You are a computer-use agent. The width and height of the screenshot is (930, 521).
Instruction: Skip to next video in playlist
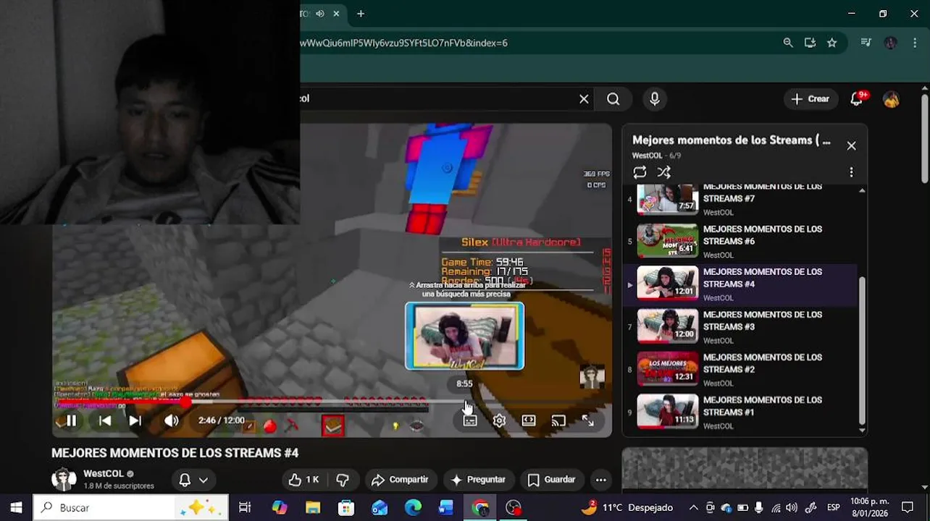click(135, 420)
